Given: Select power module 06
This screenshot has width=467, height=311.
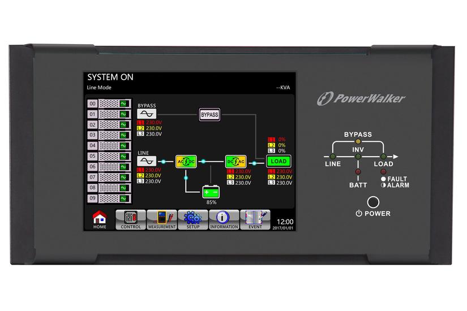Looking at the screenshot, I should pyautogui.click(x=109, y=167).
